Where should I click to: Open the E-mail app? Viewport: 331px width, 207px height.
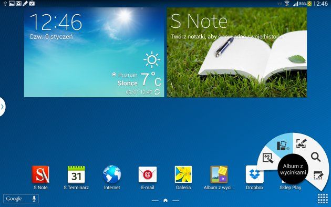148,174
